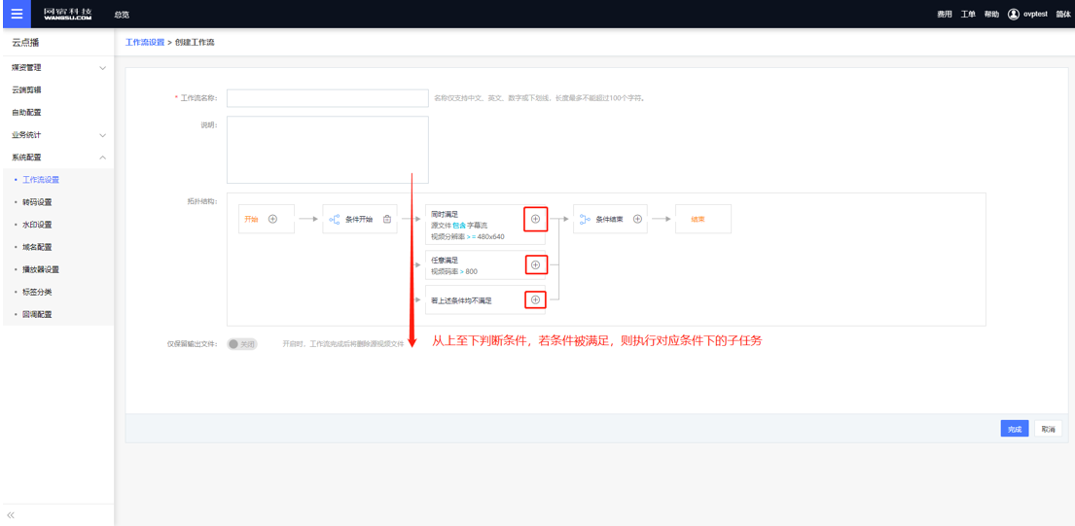
Task: Click the 结束 node
Action: (x=702, y=219)
